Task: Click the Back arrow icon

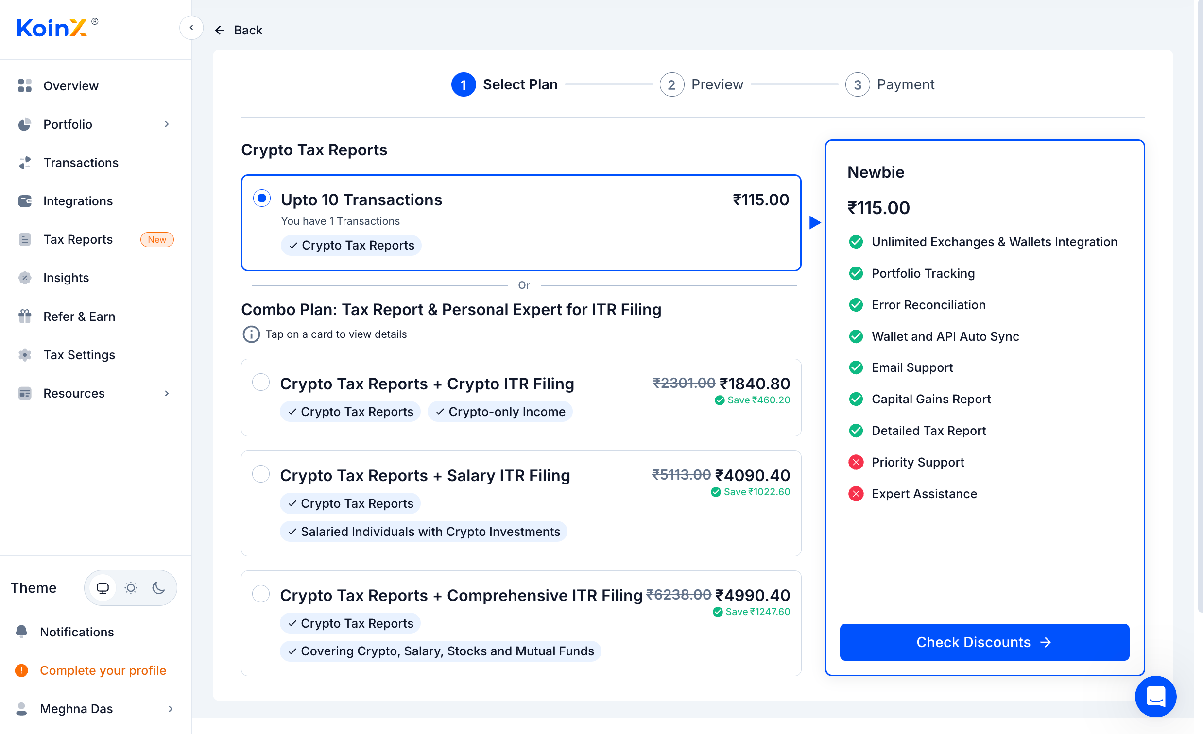Action: pyautogui.click(x=220, y=30)
